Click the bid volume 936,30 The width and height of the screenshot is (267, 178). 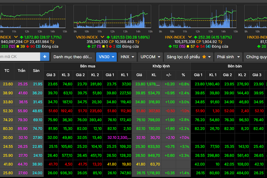[66, 173]
